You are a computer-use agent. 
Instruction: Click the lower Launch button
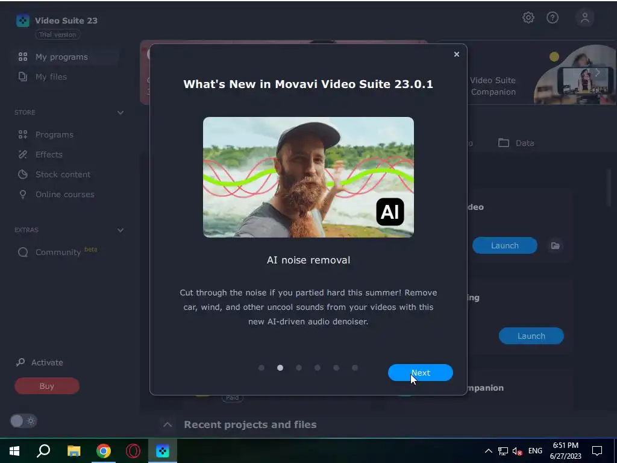tap(531, 336)
